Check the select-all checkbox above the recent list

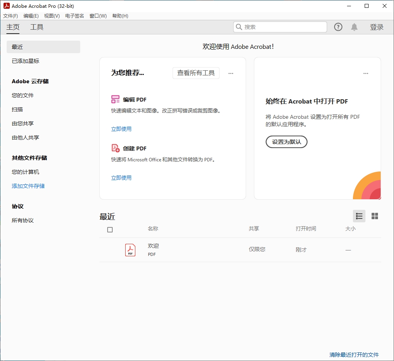tap(110, 230)
